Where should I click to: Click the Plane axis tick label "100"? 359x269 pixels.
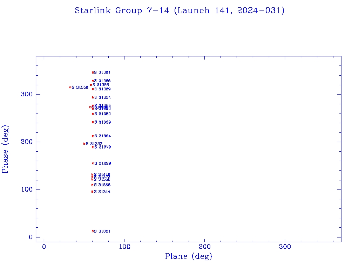tap(124, 247)
